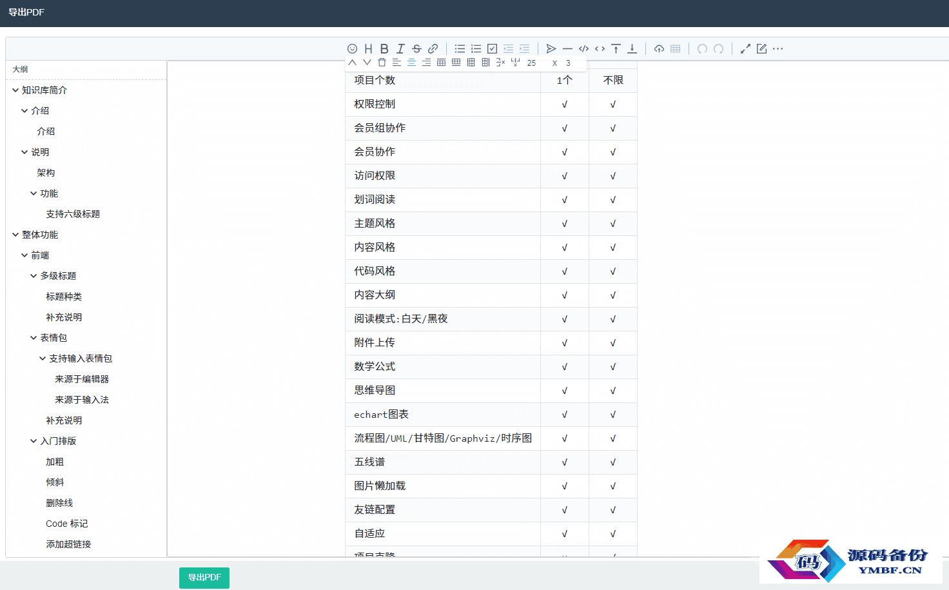Open the emoji picker in the toolbar
Viewport: 949px width, 590px height.
(352, 49)
